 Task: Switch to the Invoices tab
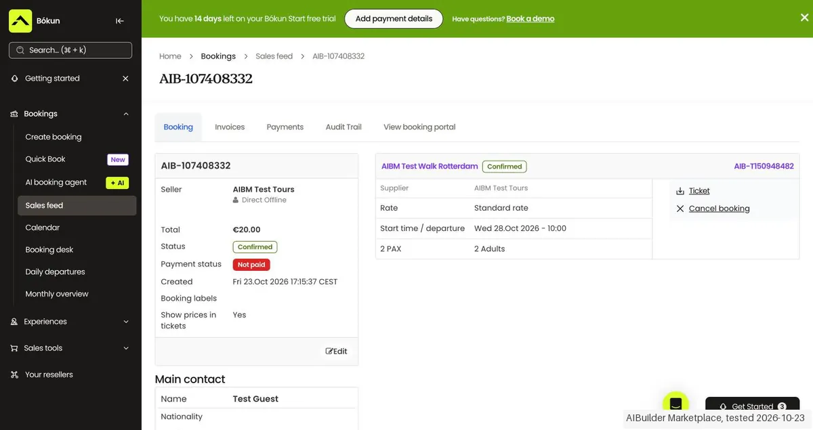click(x=230, y=127)
